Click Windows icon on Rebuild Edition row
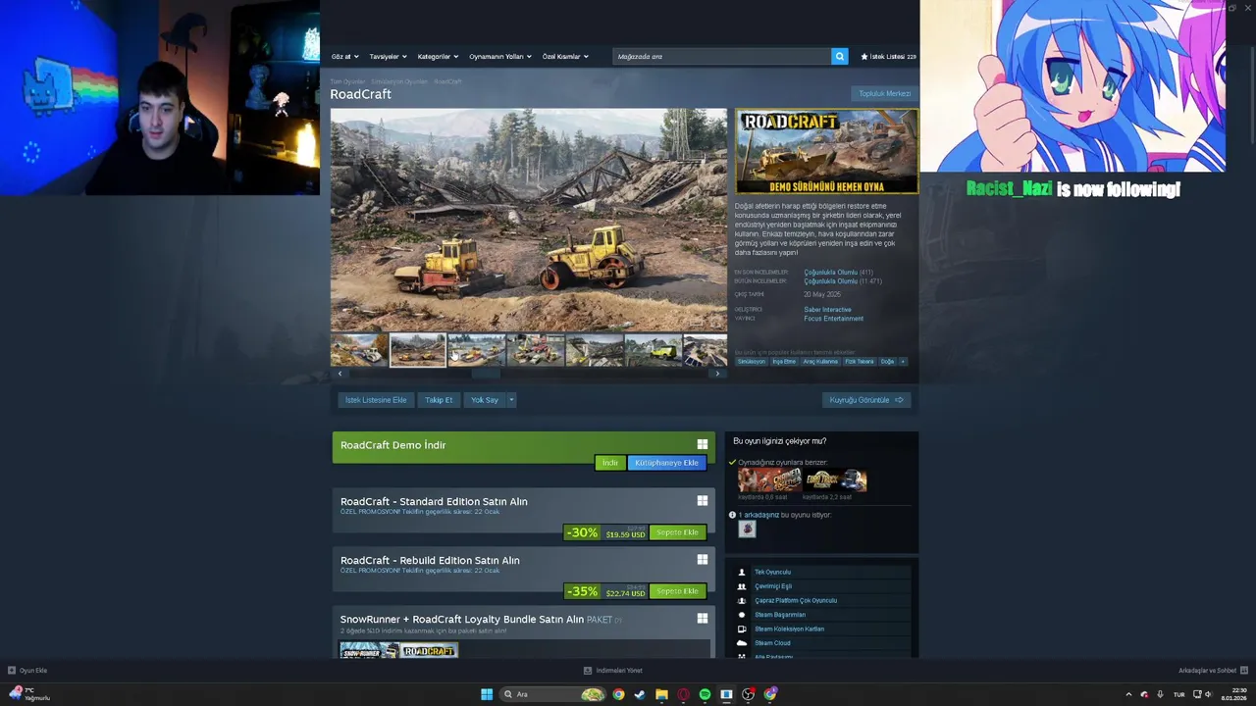Screen dimensions: 1256x706 pyautogui.click(x=703, y=560)
